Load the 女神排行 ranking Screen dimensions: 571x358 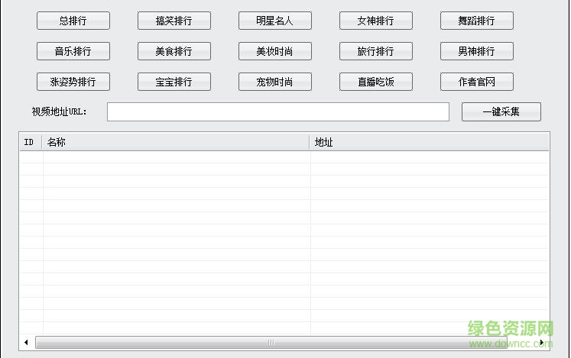coord(376,21)
